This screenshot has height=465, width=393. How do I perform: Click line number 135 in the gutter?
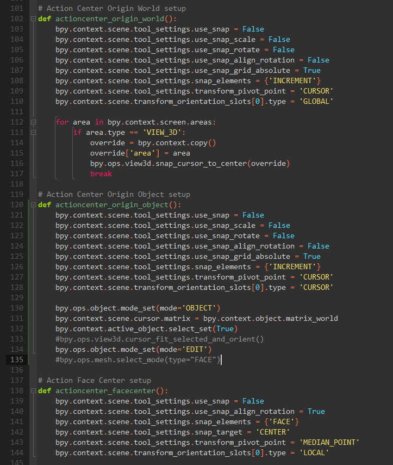16,360
